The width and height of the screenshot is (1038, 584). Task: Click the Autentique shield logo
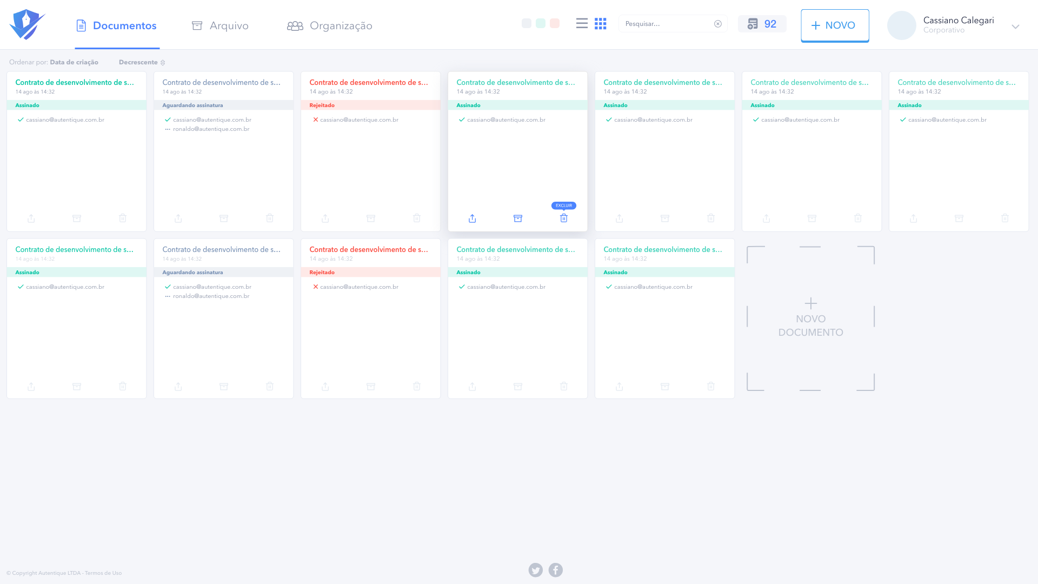click(26, 25)
